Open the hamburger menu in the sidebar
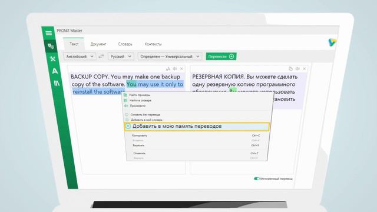Viewport: 377px width, 212px height. coord(49,33)
